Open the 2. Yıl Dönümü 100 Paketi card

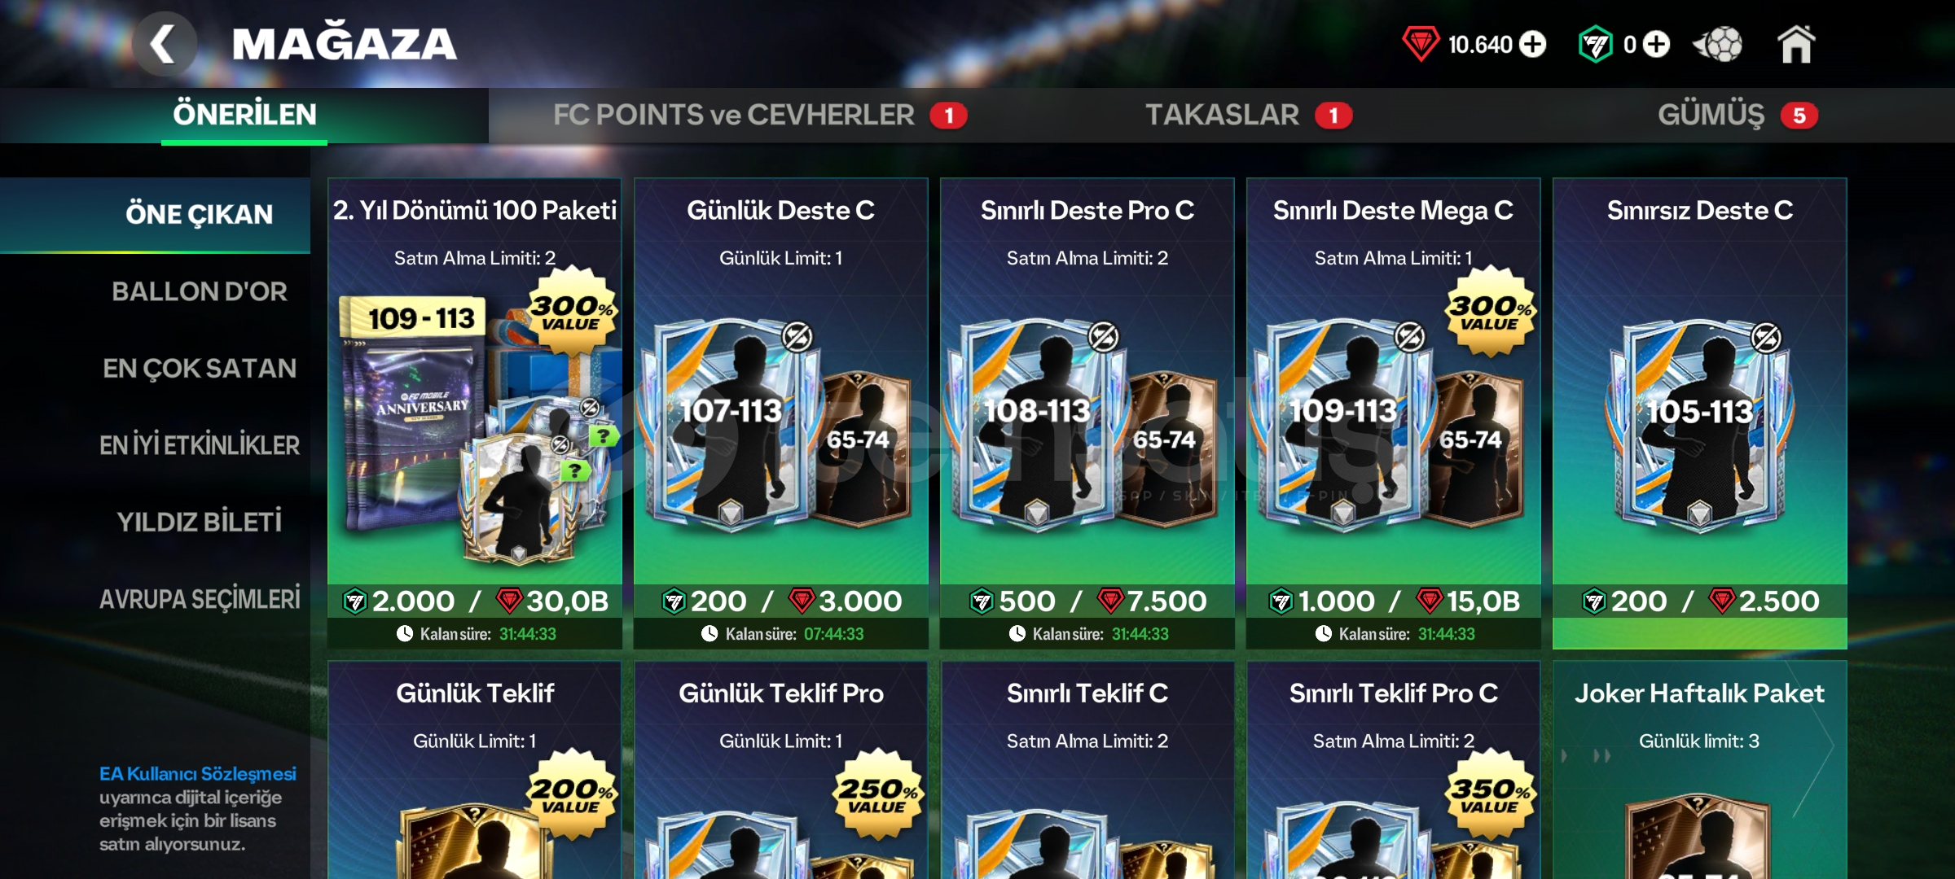pos(475,413)
